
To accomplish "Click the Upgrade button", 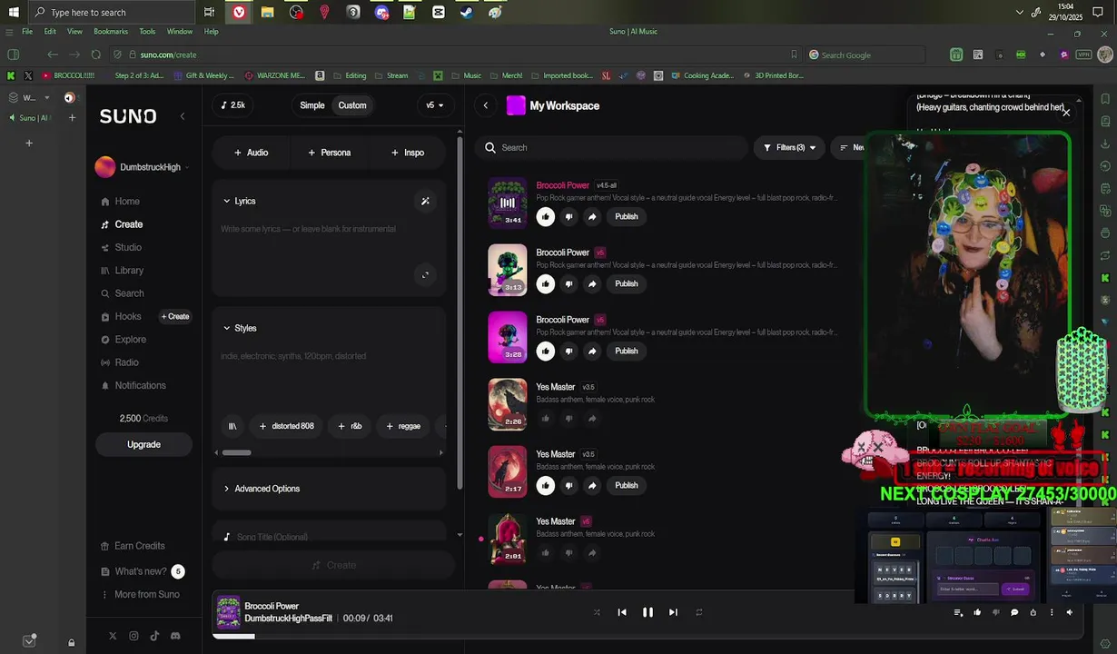I will (143, 444).
